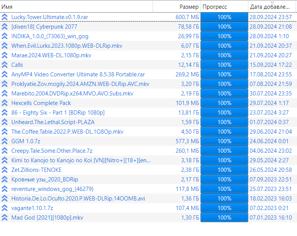The width and height of the screenshot is (297, 236).
Task: Sort by the Прогресс column header
Action: (x=224, y=7)
